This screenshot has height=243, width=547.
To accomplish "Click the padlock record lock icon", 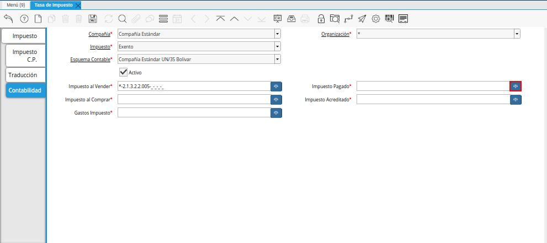I will tap(321, 19).
